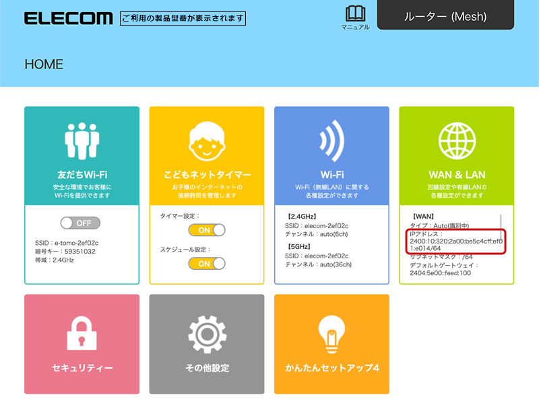This screenshot has width=539, height=407.
Task: Open the その他設定 tile label
Action: tap(208, 368)
